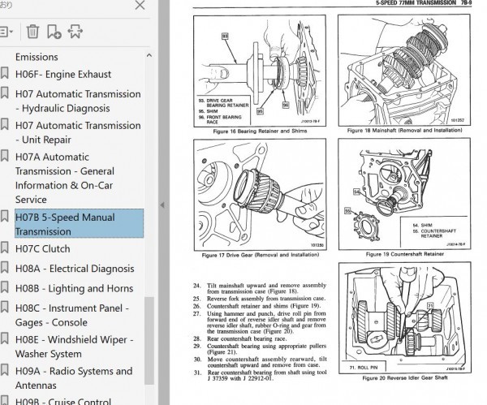The width and height of the screenshot is (487, 405).
Task: Open the H08A - Electrical Diagnosis bookmark
Action: tap(75, 269)
